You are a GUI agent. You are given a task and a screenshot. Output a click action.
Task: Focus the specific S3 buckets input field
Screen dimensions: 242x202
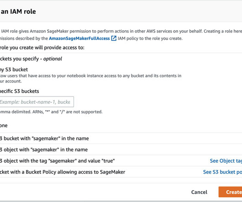click(37, 102)
